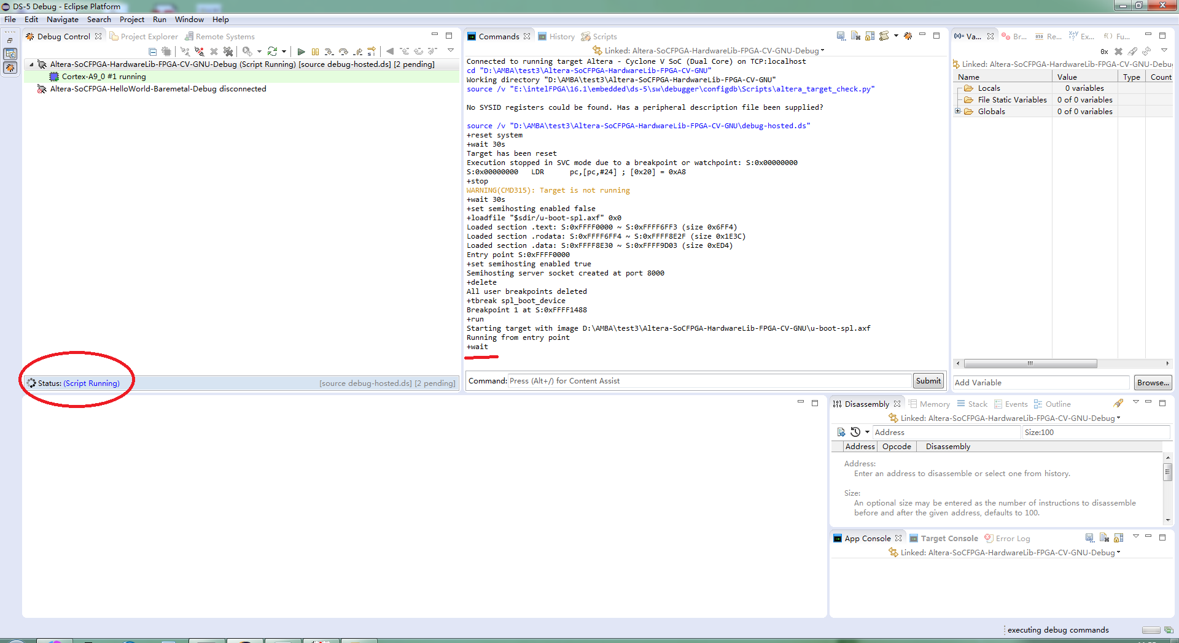The height and width of the screenshot is (643, 1179).
Task: Click the go-to-address icon in Disassembly
Action: pyautogui.click(x=841, y=432)
